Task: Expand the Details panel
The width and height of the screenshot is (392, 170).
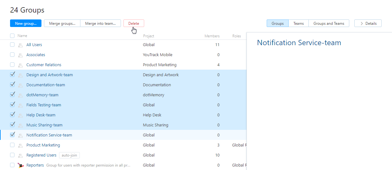Action: (x=368, y=23)
